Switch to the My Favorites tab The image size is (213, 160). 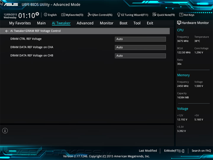point(20,23)
